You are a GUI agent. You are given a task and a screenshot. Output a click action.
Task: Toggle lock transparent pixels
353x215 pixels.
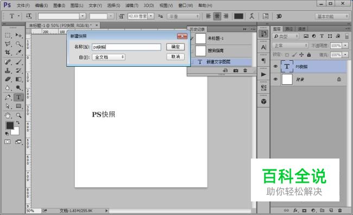click(x=287, y=55)
